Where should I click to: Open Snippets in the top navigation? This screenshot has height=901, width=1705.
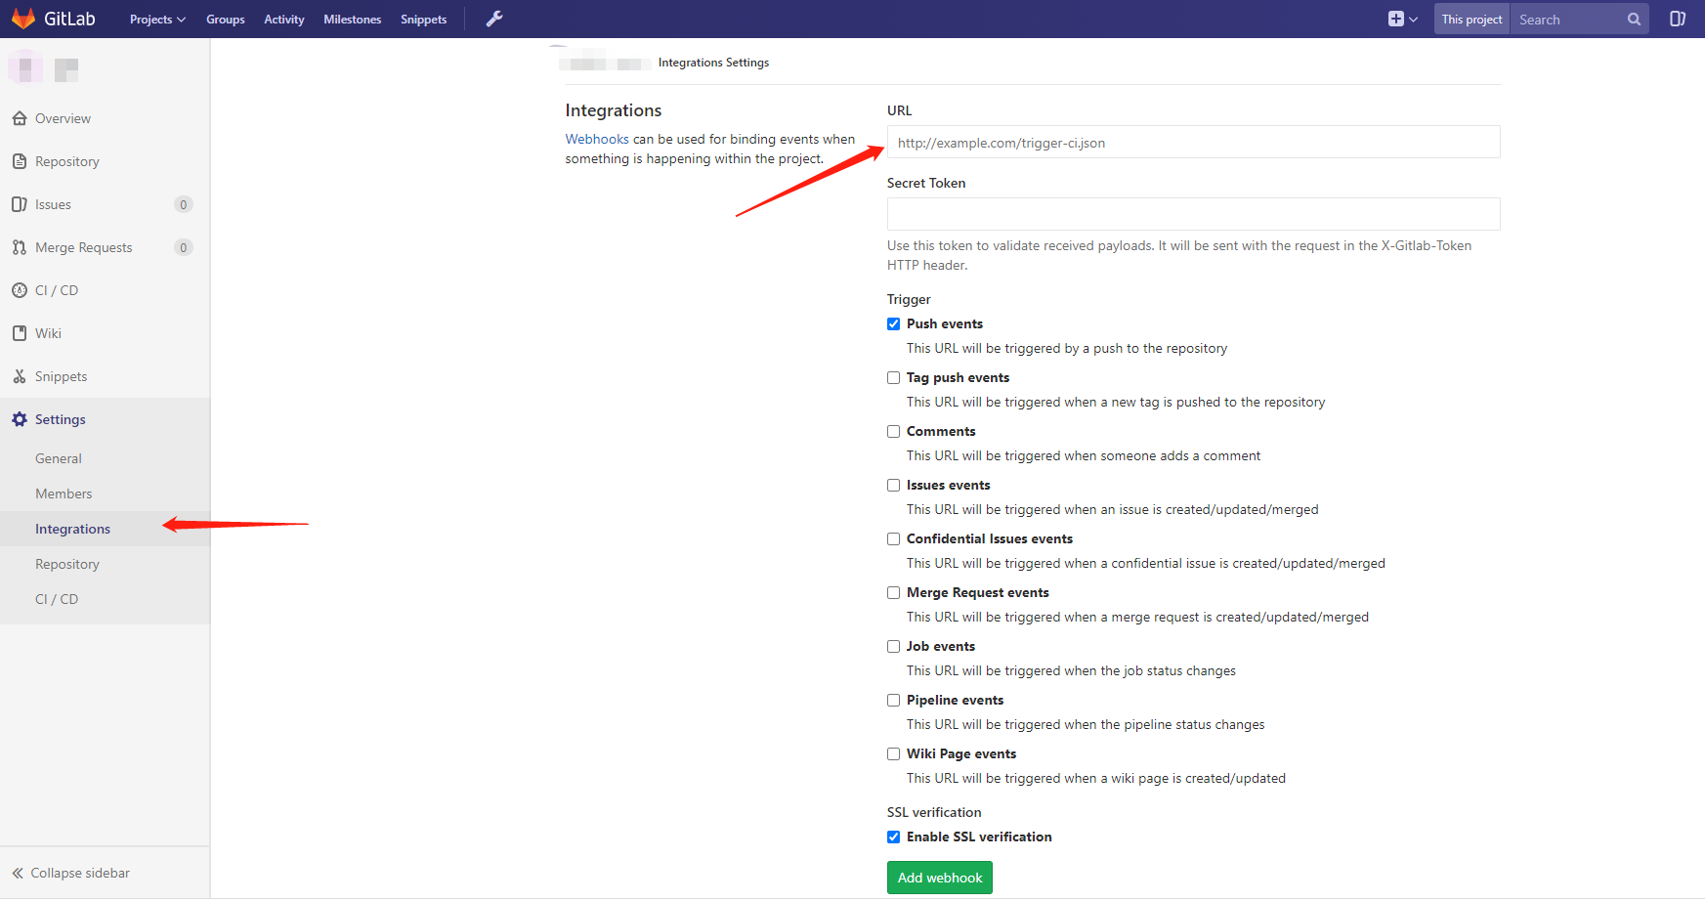point(424,20)
